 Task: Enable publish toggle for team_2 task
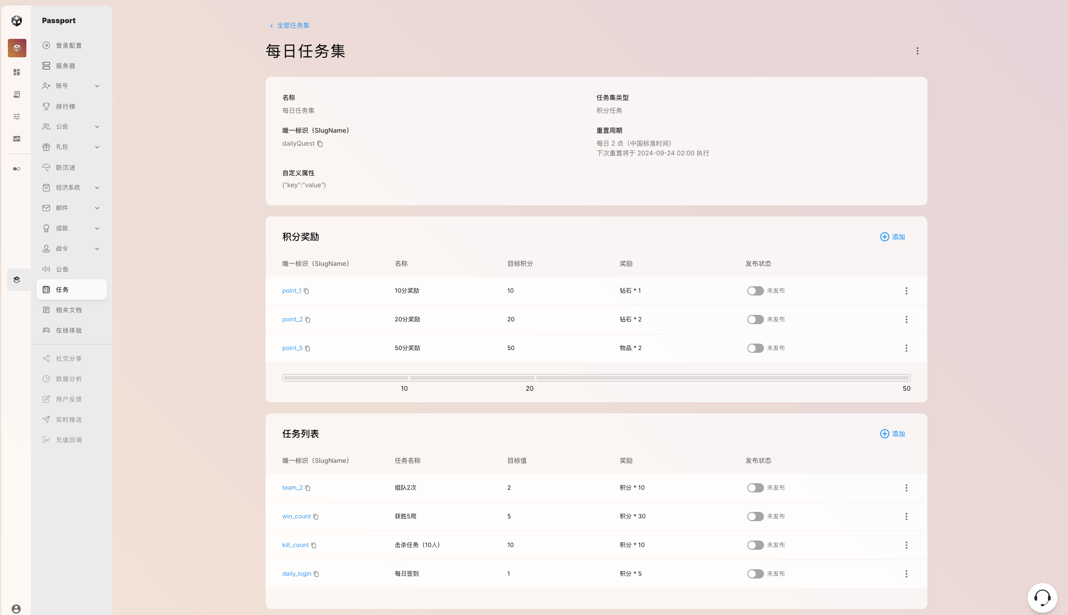point(755,488)
